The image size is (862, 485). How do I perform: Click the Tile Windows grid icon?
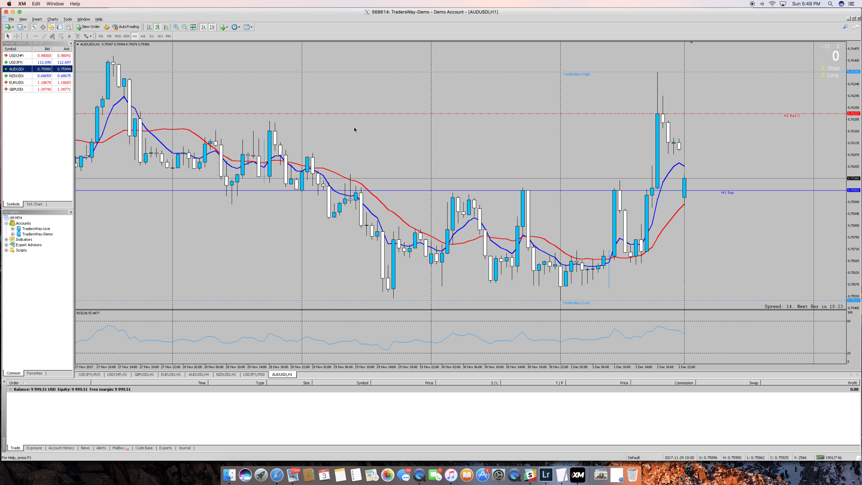193,27
